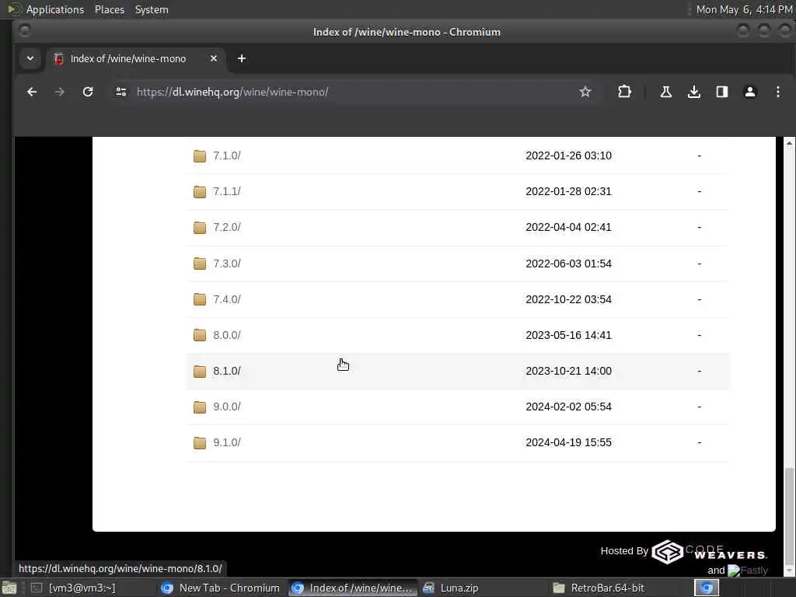
Task: Open Chrome Labs flask icon
Action: pos(665,92)
